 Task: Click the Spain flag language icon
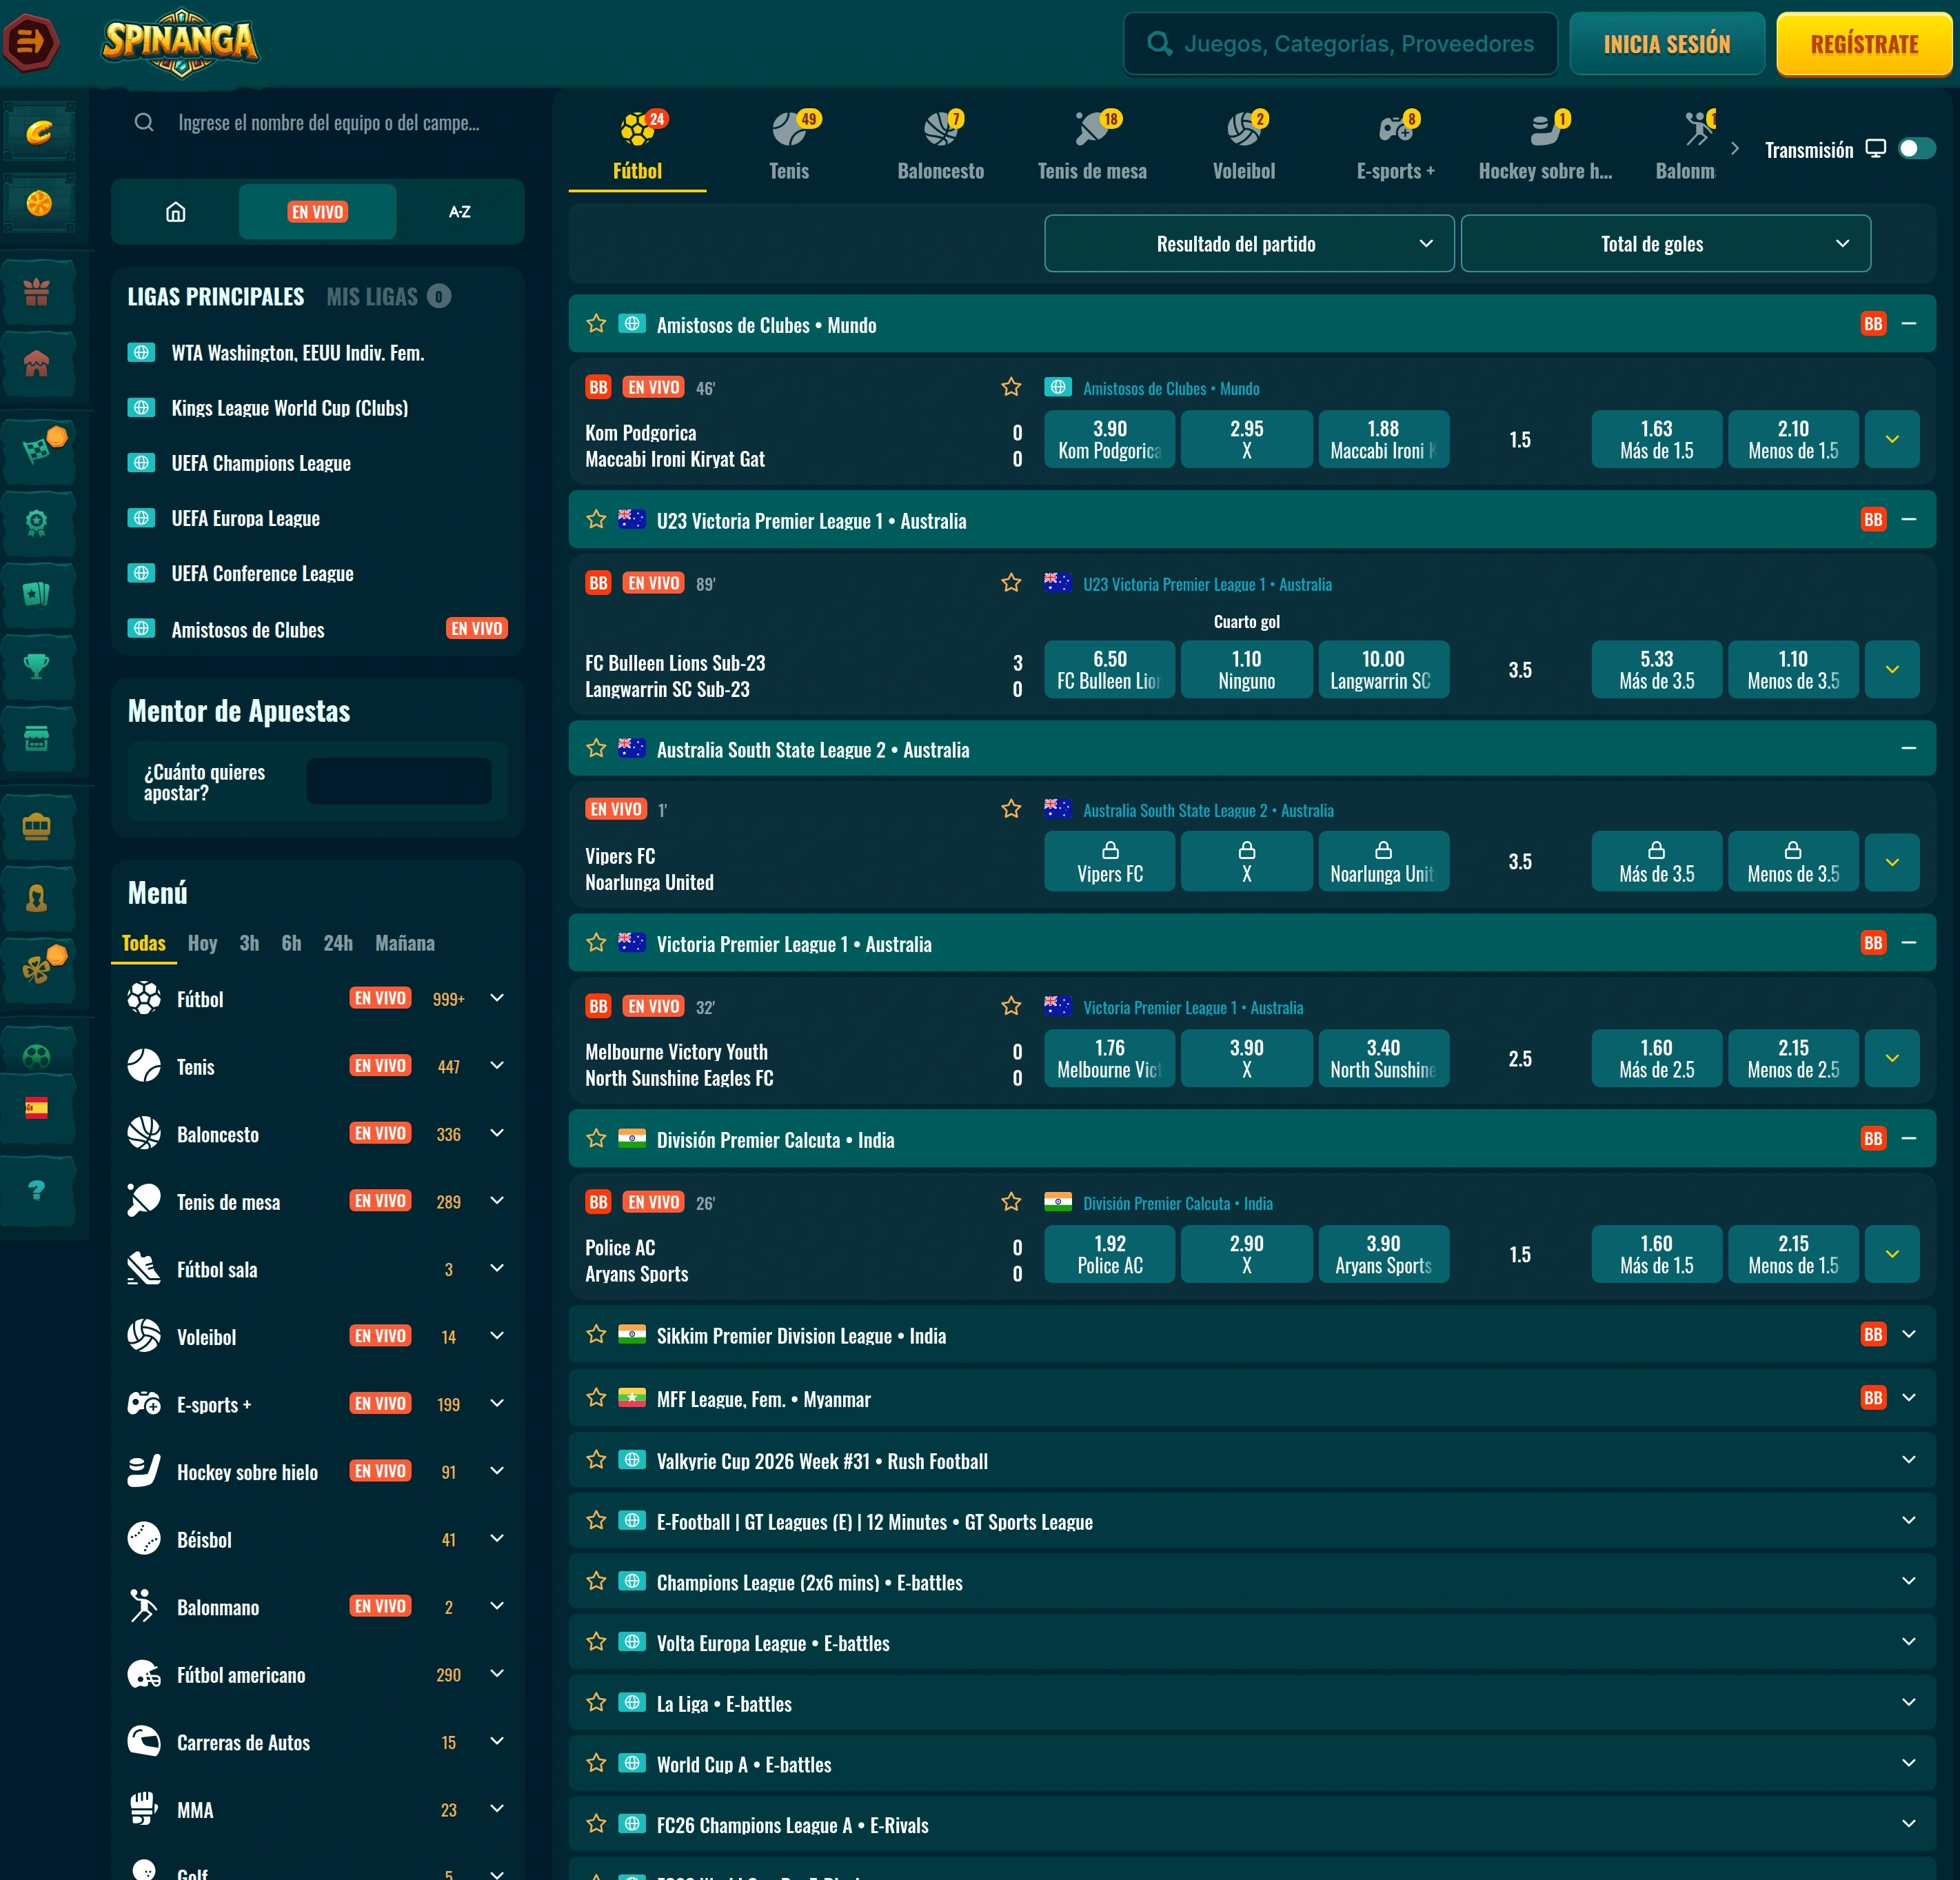pos(37,1108)
